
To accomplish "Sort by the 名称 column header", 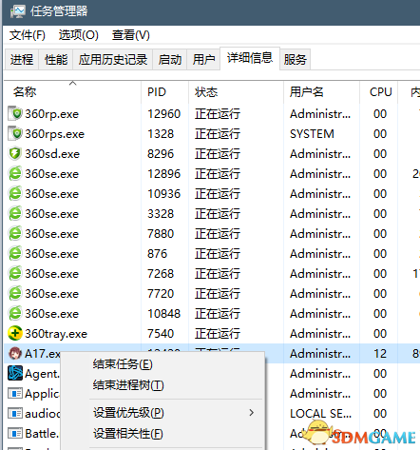I will tap(25, 92).
